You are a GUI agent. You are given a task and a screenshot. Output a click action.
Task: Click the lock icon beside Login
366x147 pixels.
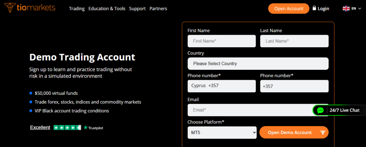pos(314,8)
